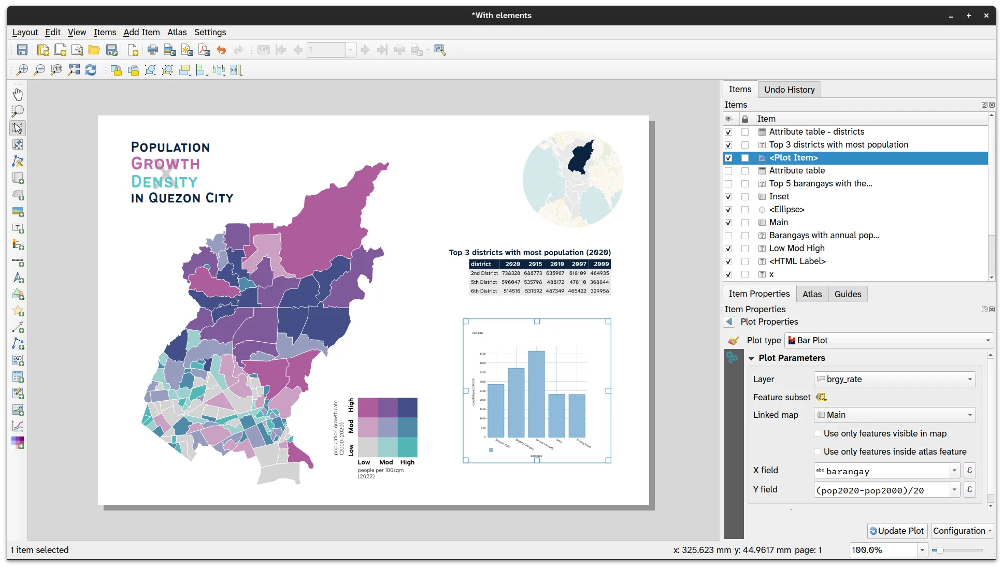
Task: Check Use only features inside atlas feature
Action: coord(818,452)
